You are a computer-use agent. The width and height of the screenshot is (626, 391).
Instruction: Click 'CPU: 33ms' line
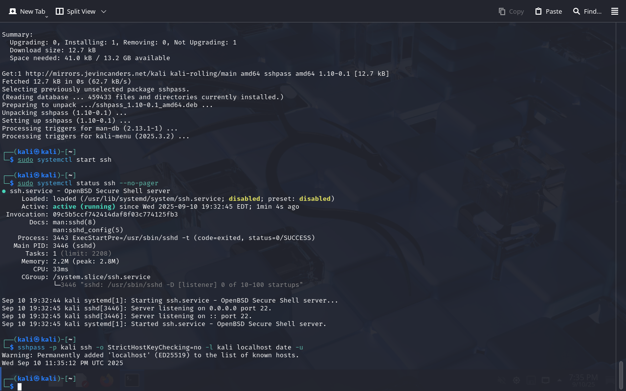point(51,269)
